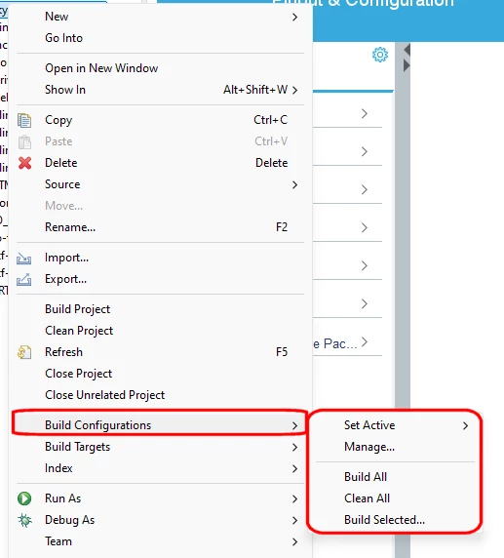504x558 pixels.
Task: Expand the Build Targets submenu arrow
Action: 294,447
